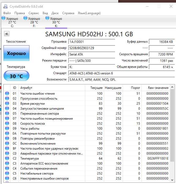Click status icon of Нестабильные сектора row
Viewport: 176px width, 184px height.
(x=7, y=173)
